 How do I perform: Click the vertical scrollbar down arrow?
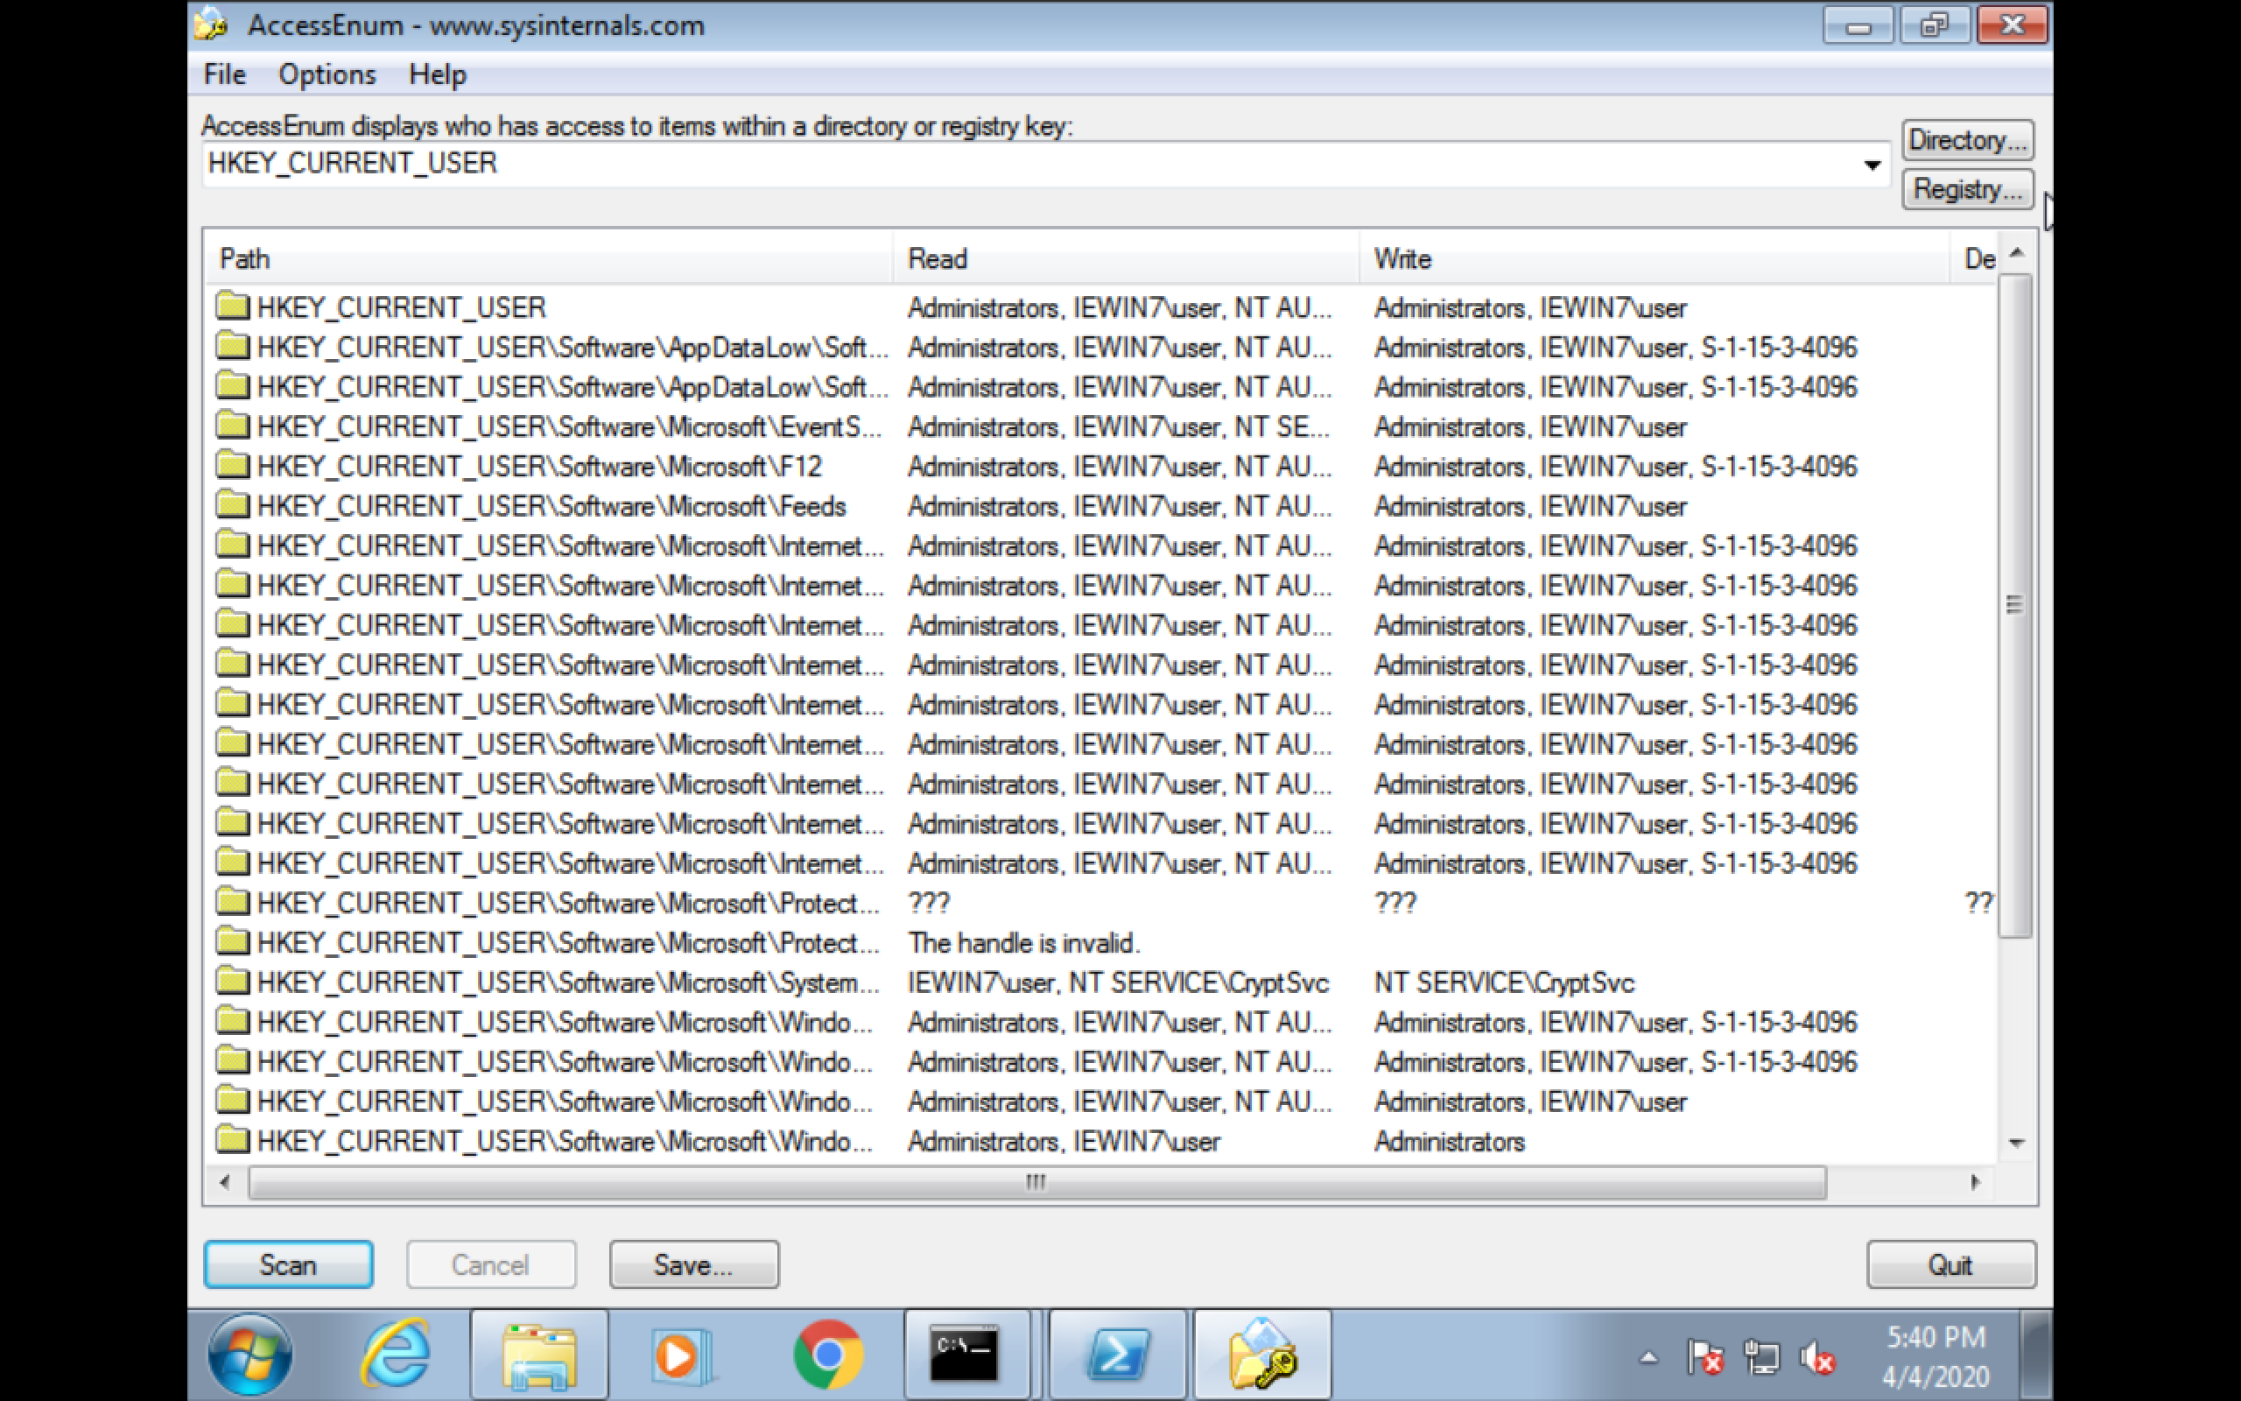point(2017,1144)
